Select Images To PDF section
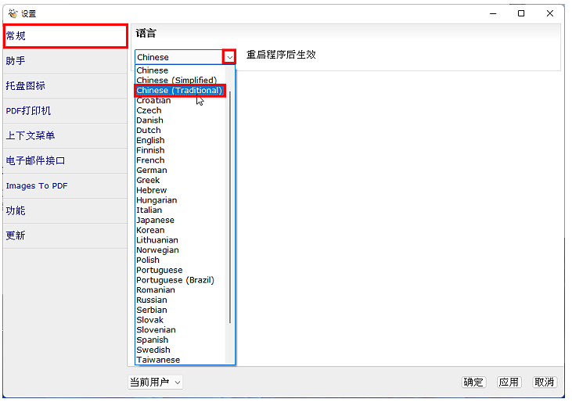Viewport: 572px width, 406px height. 65,185
